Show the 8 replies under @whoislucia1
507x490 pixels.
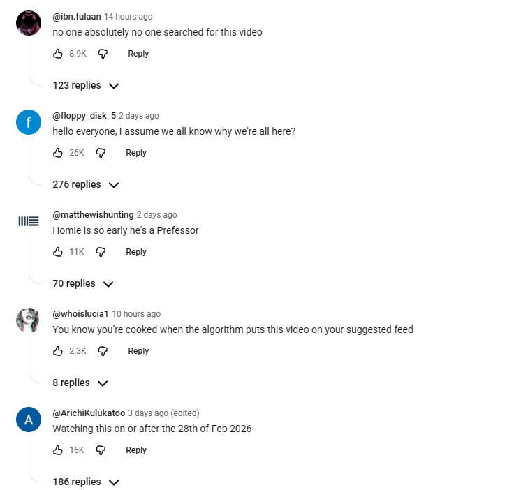coord(80,383)
